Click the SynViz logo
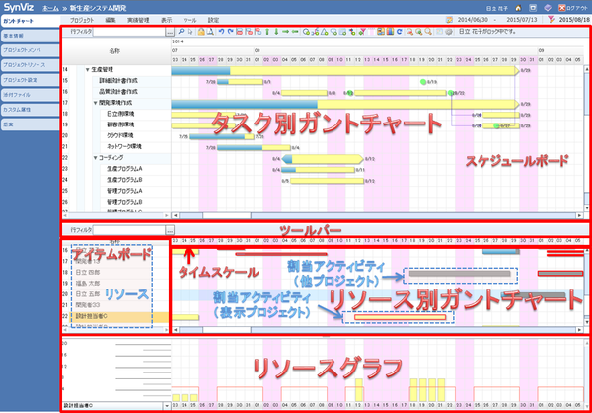 (x=20, y=7)
